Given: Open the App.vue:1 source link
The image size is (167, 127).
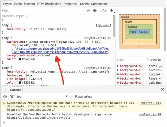Looking at the screenshot, I should [x=103, y=25].
